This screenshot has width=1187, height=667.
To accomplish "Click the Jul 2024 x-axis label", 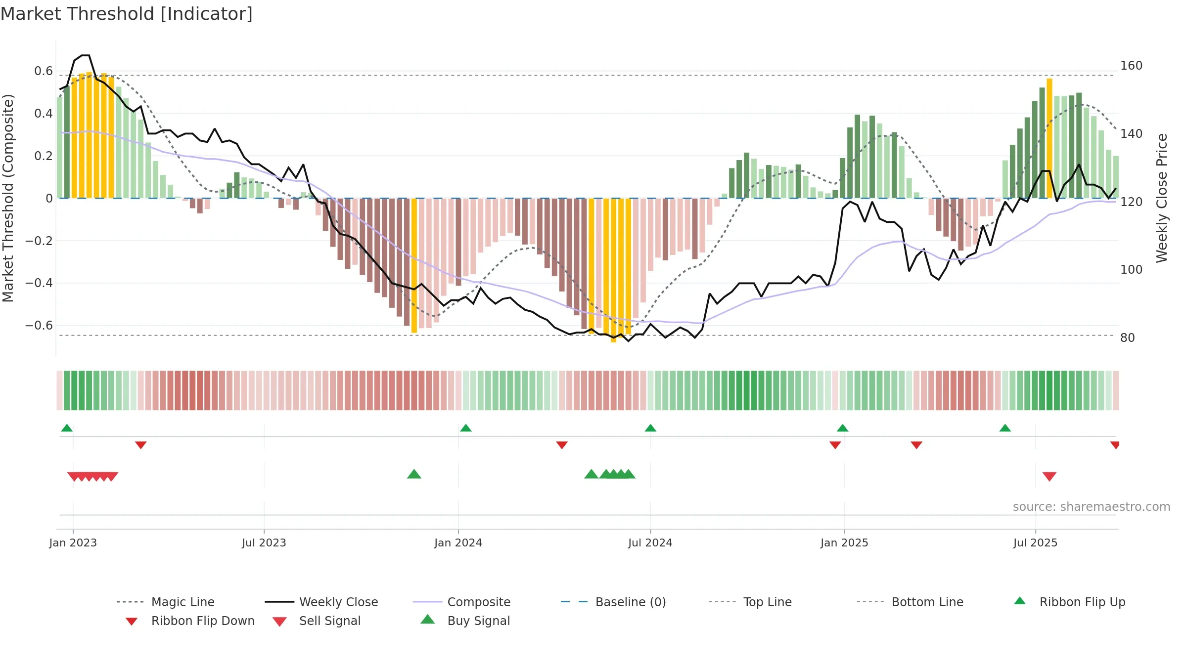I will point(650,542).
